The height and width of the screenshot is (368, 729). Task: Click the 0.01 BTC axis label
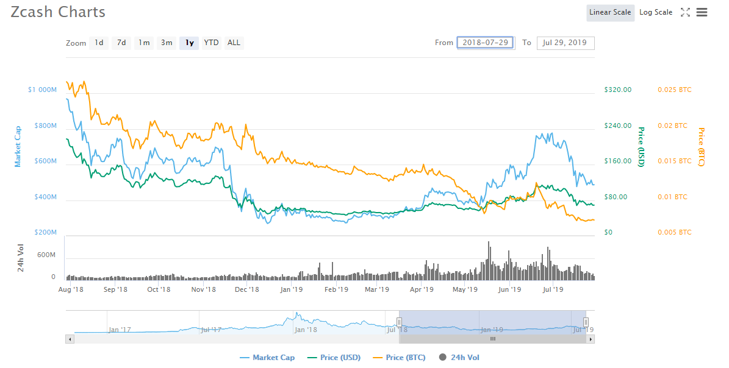(x=673, y=197)
